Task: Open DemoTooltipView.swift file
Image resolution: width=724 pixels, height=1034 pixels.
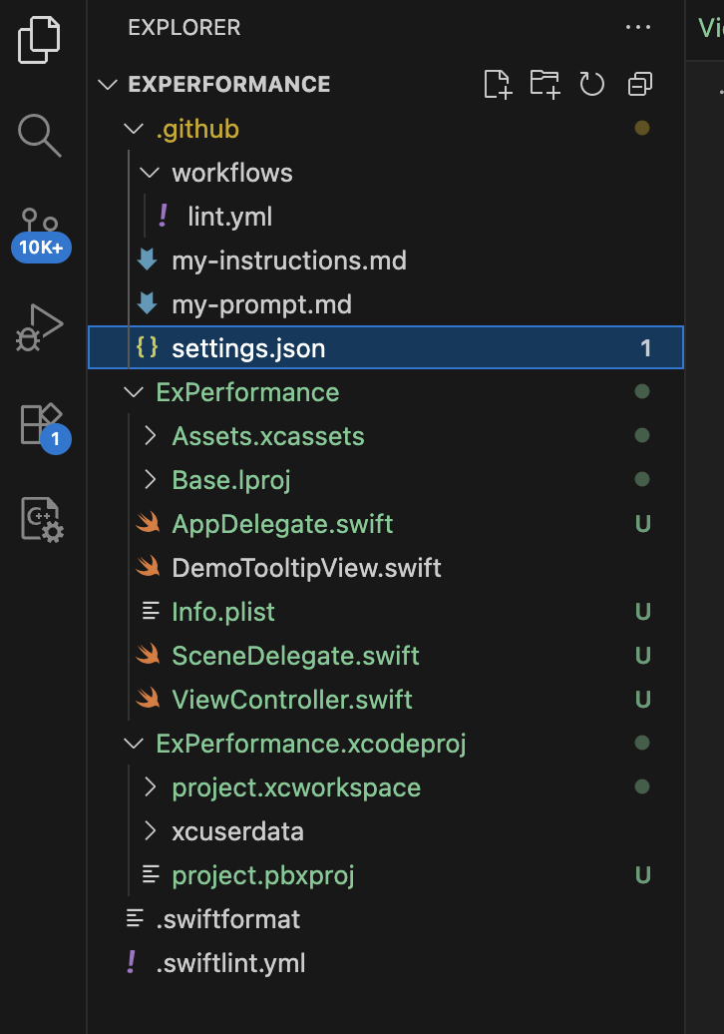Action: point(306,568)
